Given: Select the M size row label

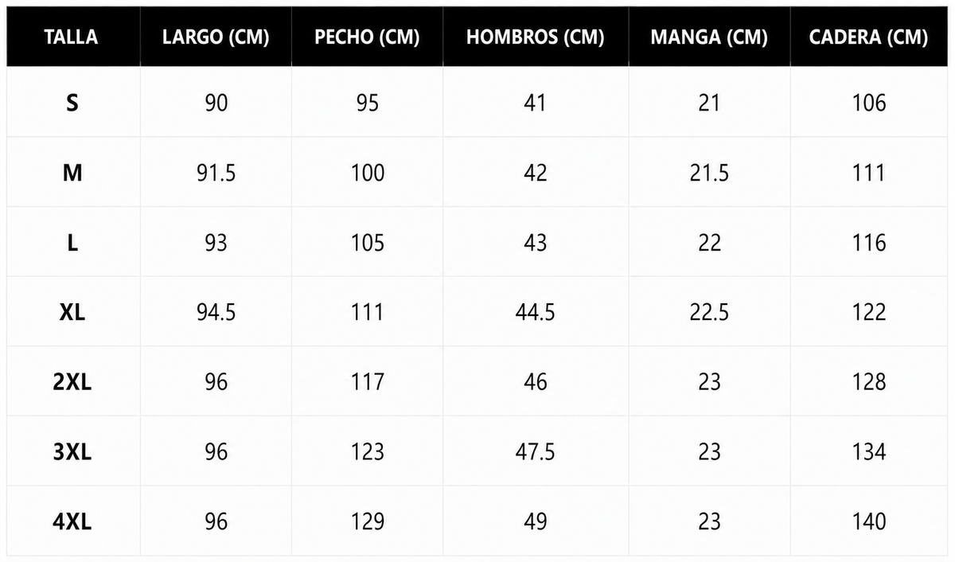Looking at the screenshot, I should coord(72,173).
